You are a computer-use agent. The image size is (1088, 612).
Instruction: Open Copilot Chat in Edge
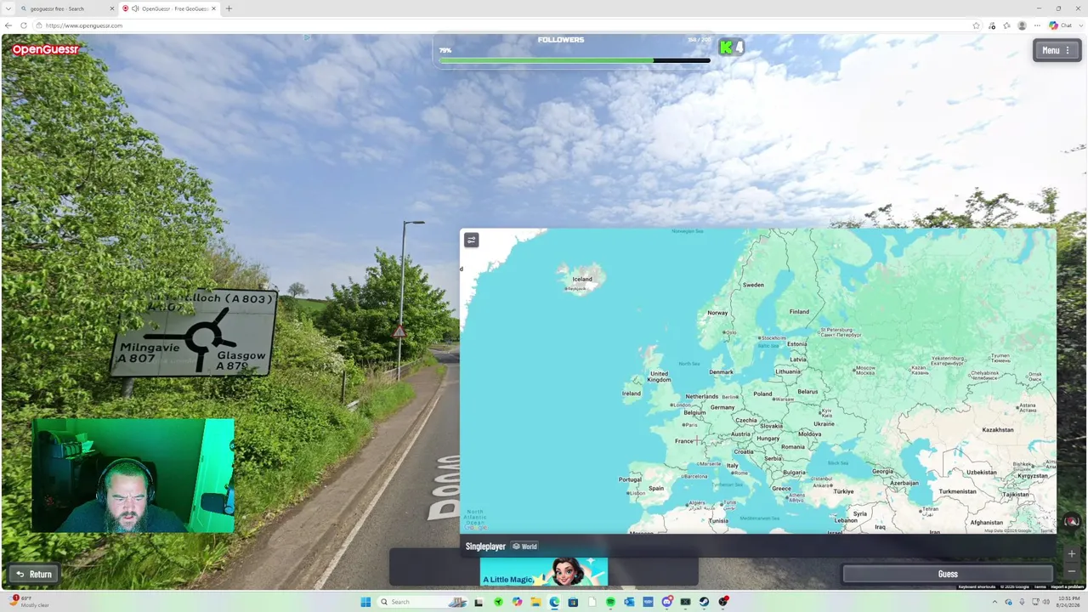(x=1060, y=25)
